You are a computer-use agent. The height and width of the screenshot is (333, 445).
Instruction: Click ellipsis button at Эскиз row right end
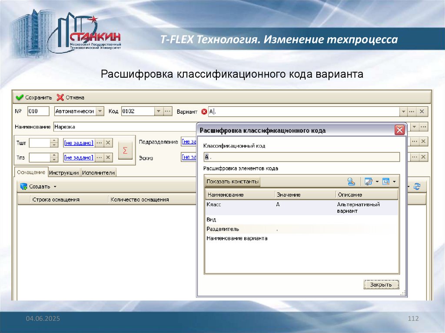click(x=414, y=157)
